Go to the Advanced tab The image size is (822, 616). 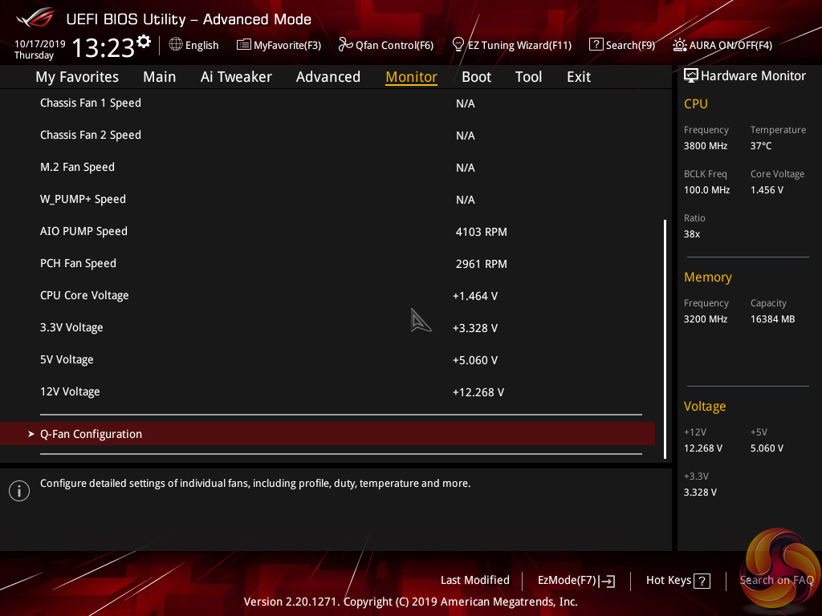pos(328,77)
